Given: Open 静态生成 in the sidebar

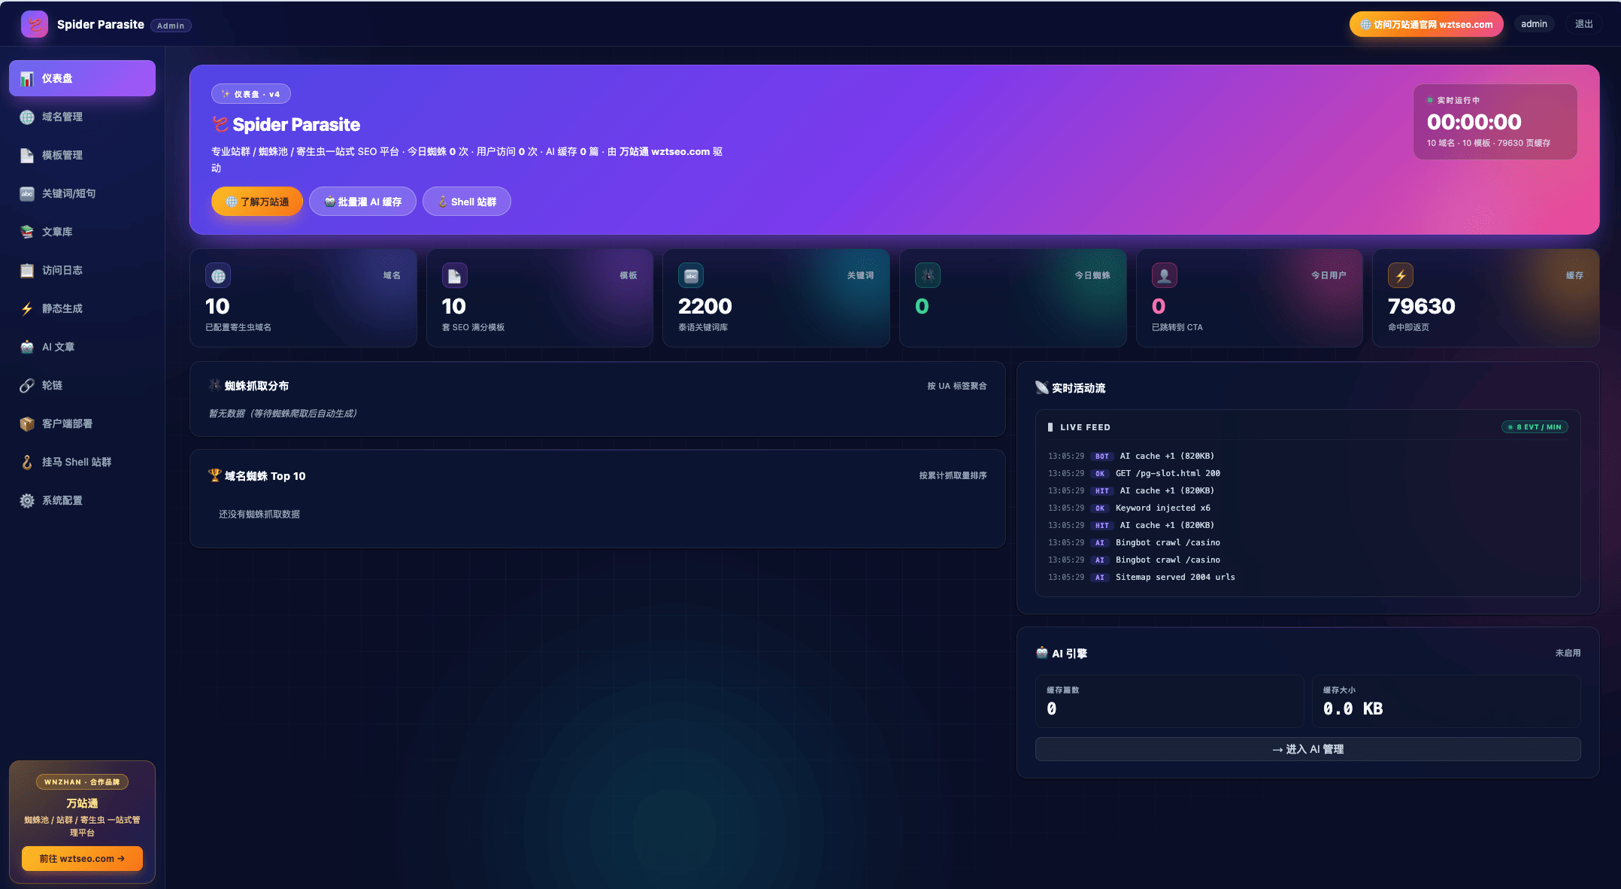Looking at the screenshot, I should 83,308.
